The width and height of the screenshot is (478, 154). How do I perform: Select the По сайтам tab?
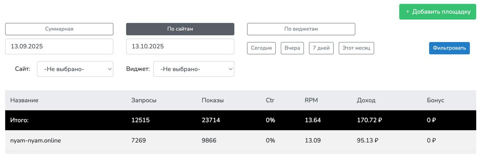(x=180, y=29)
